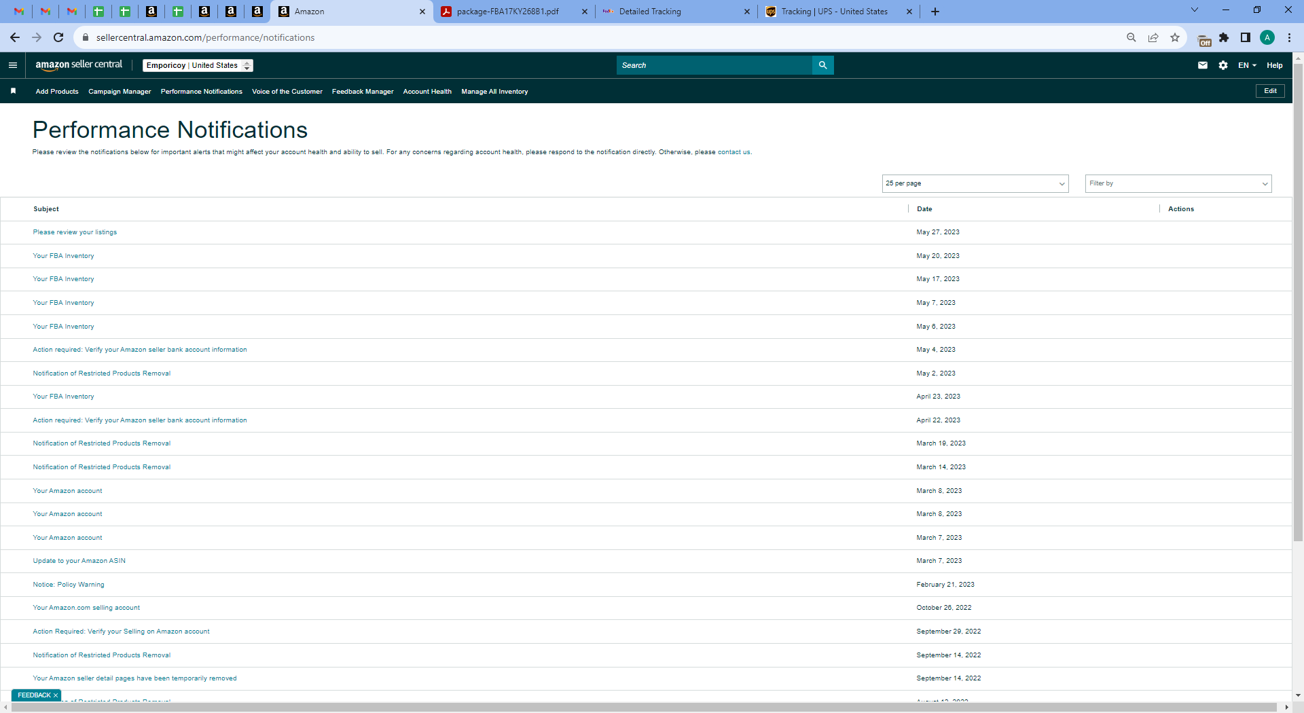Open 'seller detail pages have been temporarily removed'
Viewport: 1304px width, 713px height.
tap(134, 678)
